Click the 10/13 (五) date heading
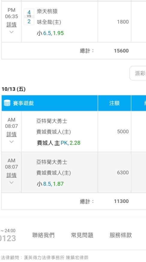Viewport: 146px width, 262px height. [x=14, y=89]
